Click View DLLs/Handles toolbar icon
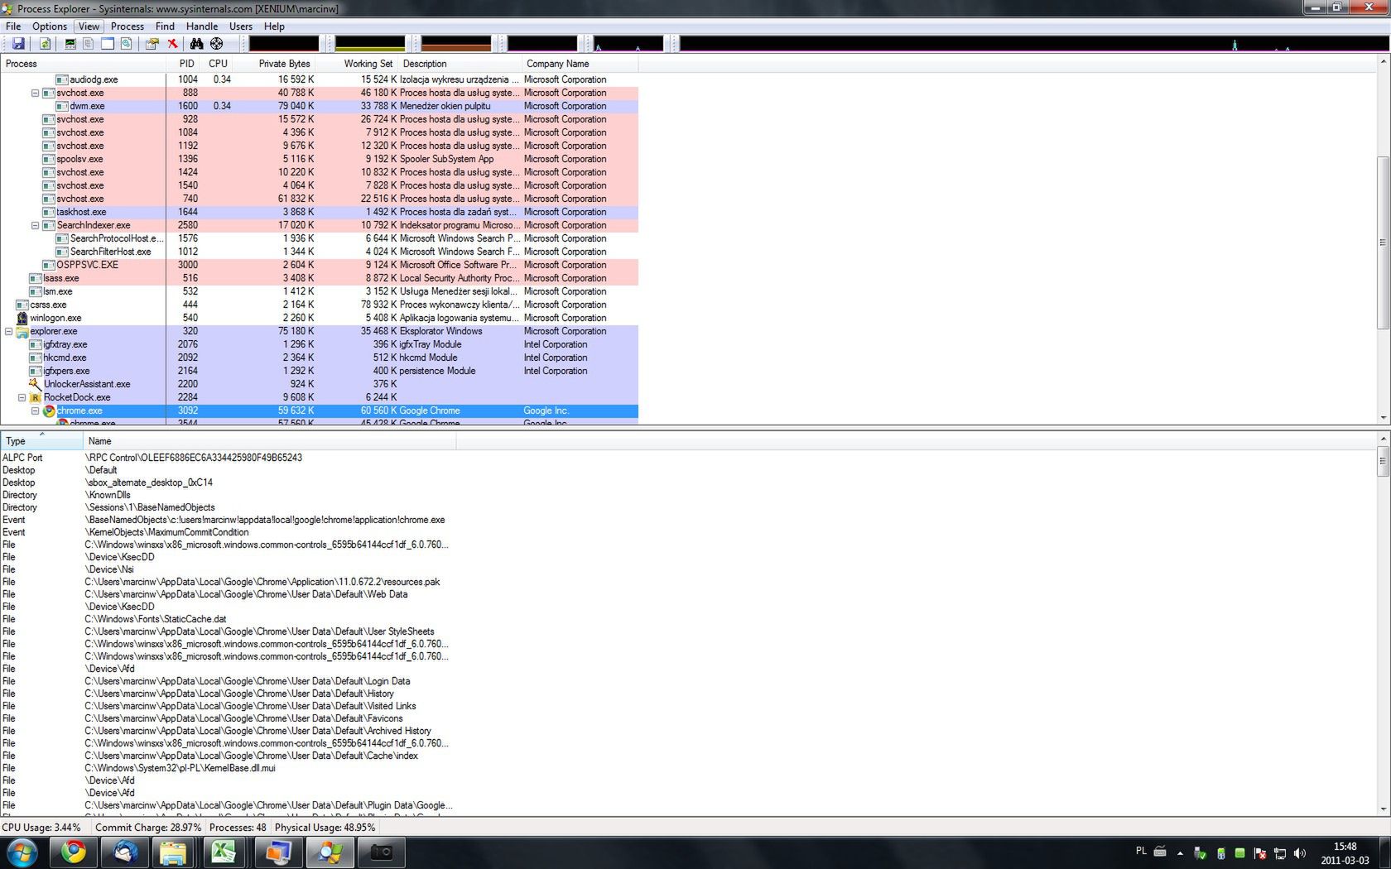 click(x=127, y=43)
